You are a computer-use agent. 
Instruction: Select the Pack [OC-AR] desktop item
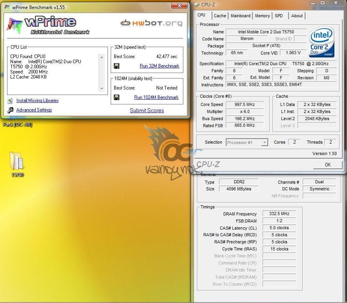click(17, 124)
